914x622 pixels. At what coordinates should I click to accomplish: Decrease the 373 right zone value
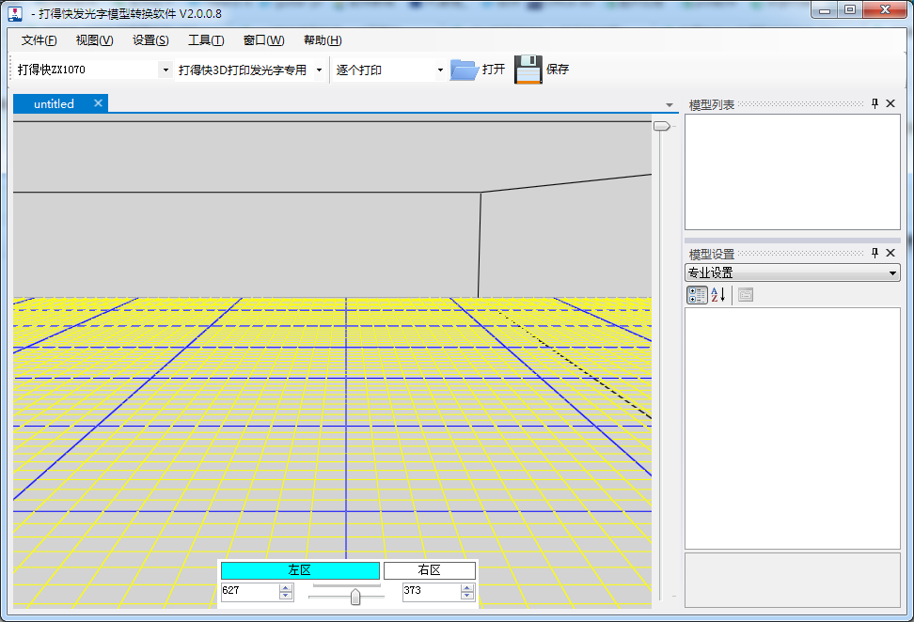(467, 596)
